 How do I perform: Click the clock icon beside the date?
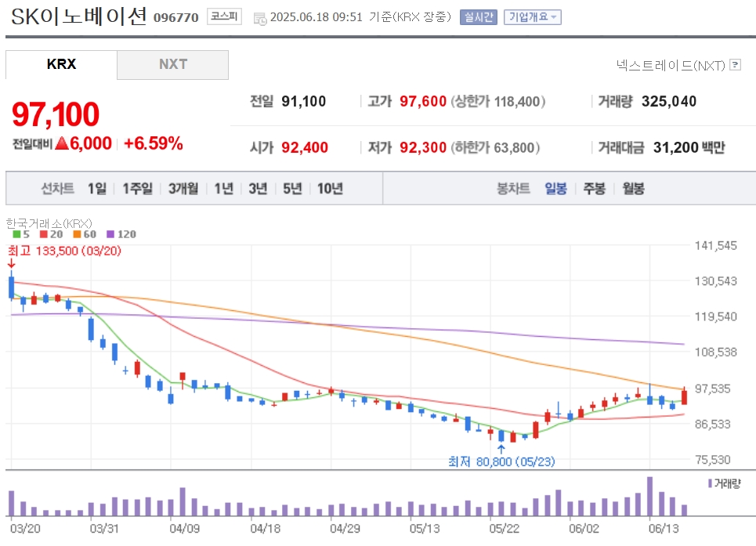pos(260,19)
